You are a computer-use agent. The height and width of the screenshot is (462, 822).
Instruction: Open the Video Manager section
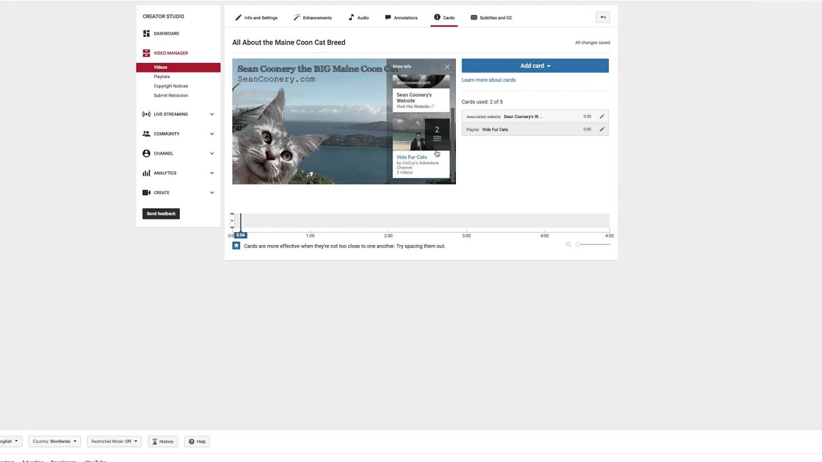[x=170, y=53]
